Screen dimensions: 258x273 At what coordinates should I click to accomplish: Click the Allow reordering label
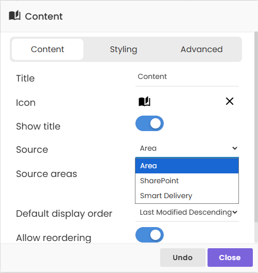point(54,238)
